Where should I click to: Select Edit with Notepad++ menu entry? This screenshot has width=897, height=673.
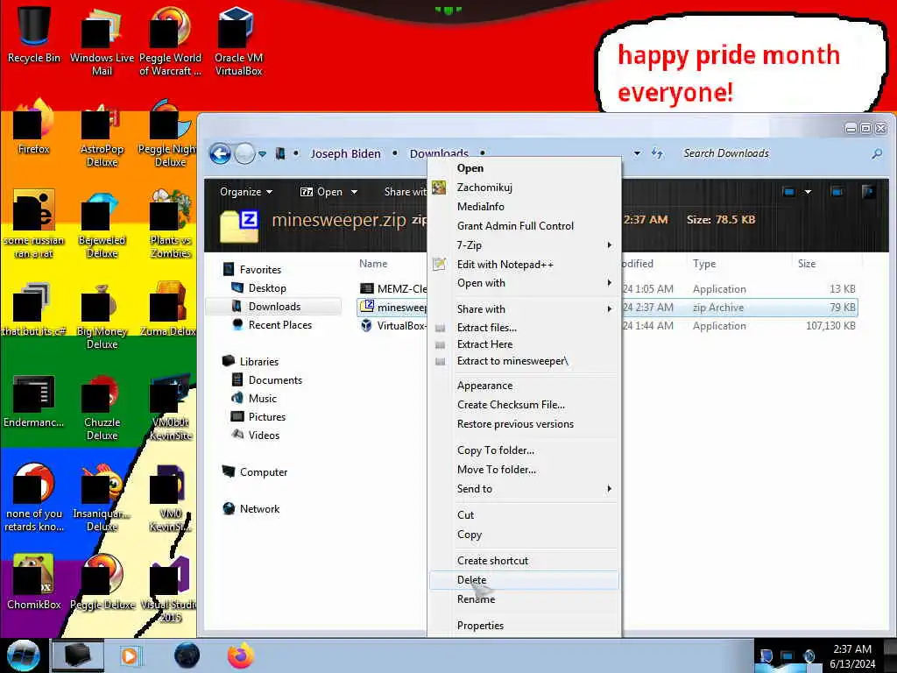[524, 265]
